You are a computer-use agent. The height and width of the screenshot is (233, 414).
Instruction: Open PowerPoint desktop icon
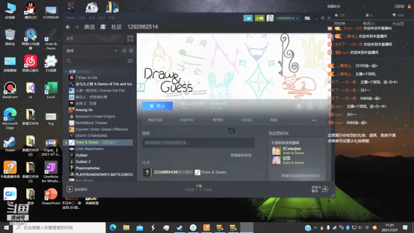pos(51,196)
